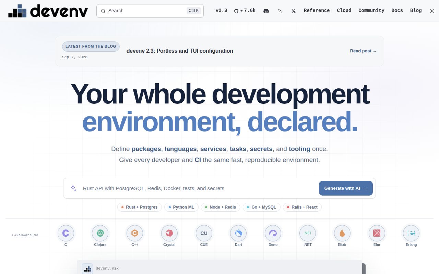Viewport: 439px width, 274px height.
Task: Pick the Python ML preset chip
Action: 181,207
